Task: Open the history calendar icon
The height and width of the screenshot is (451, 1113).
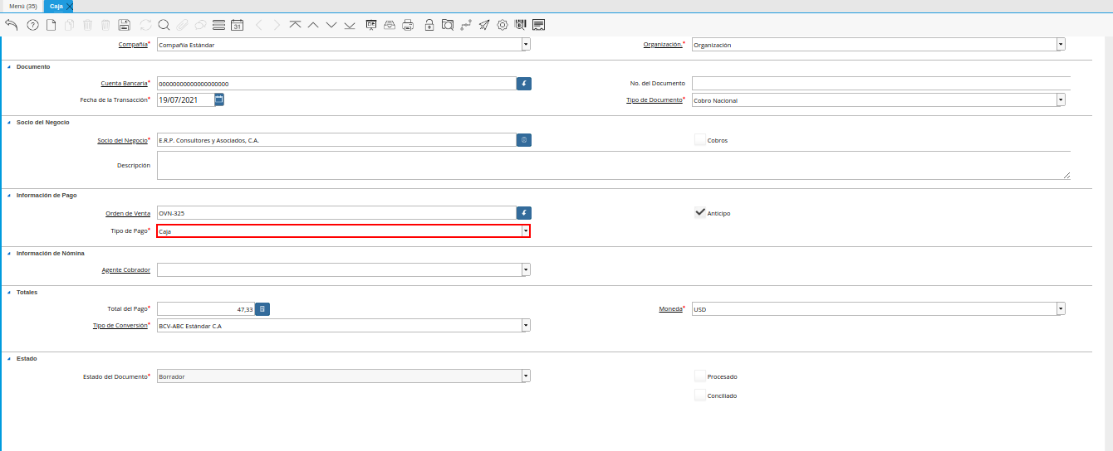Action: tap(237, 25)
